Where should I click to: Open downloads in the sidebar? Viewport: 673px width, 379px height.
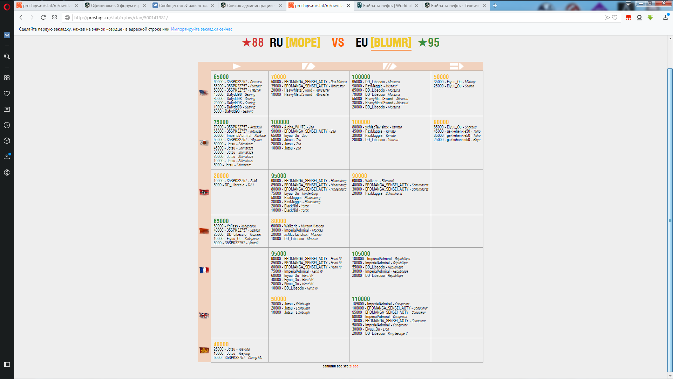pos(7,157)
